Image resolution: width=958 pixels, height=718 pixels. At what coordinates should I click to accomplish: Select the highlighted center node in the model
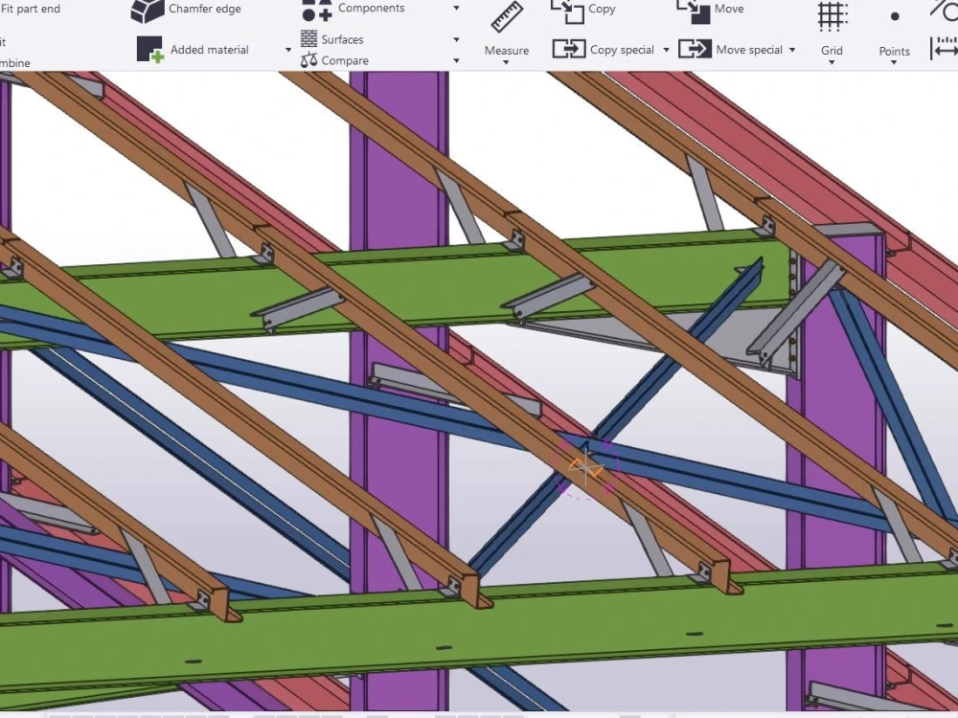pyautogui.click(x=585, y=467)
